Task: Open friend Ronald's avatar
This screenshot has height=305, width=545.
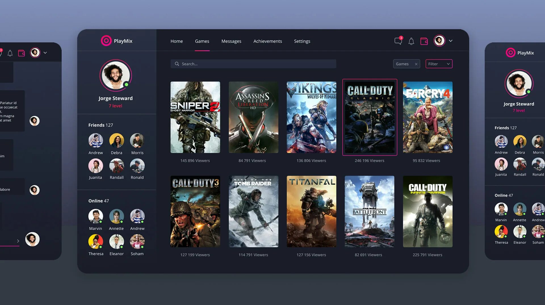Action: coord(137,165)
